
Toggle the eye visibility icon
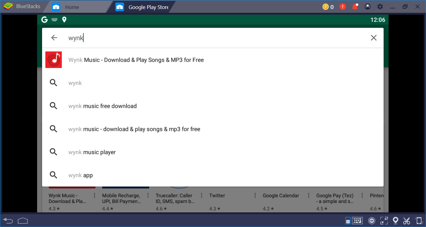372,221
